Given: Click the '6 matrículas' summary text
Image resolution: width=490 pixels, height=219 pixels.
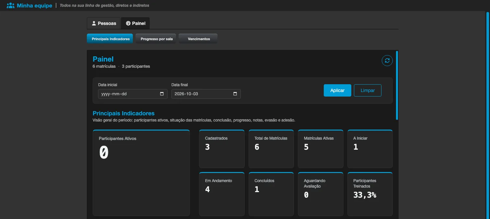Looking at the screenshot, I should tap(104, 66).
